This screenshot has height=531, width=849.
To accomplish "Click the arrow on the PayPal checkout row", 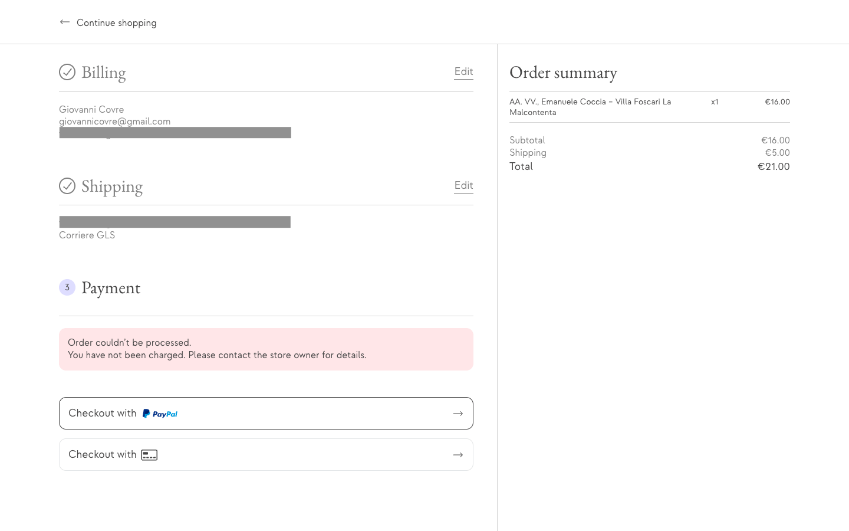I will click(x=458, y=414).
